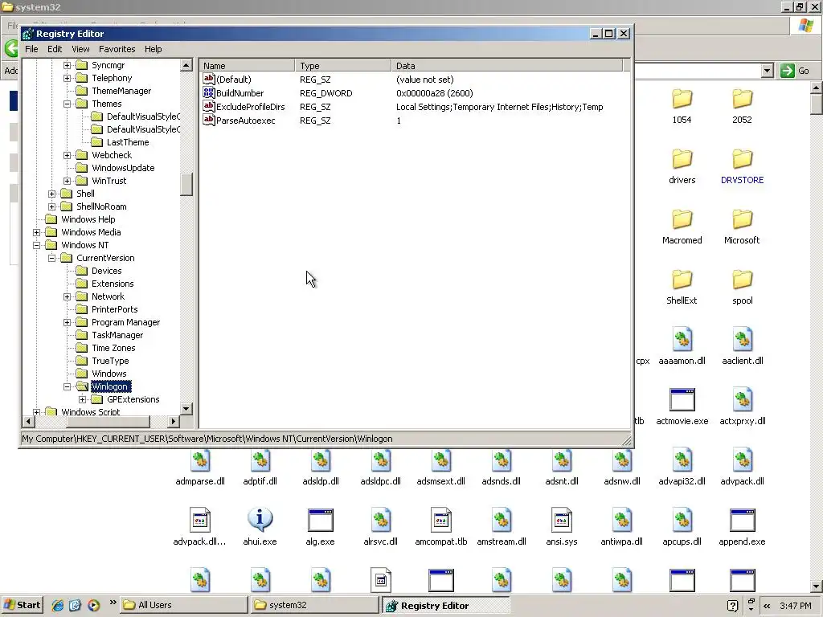The width and height of the screenshot is (823, 617).
Task: Click the tree pane scroll-up arrow
Action: click(x=186, y=65)
